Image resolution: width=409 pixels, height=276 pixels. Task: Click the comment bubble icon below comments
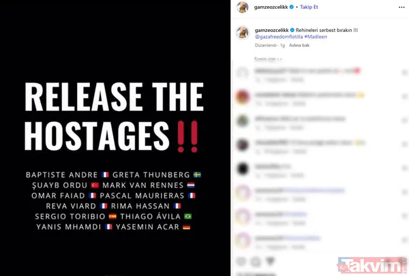coord(256,261)
